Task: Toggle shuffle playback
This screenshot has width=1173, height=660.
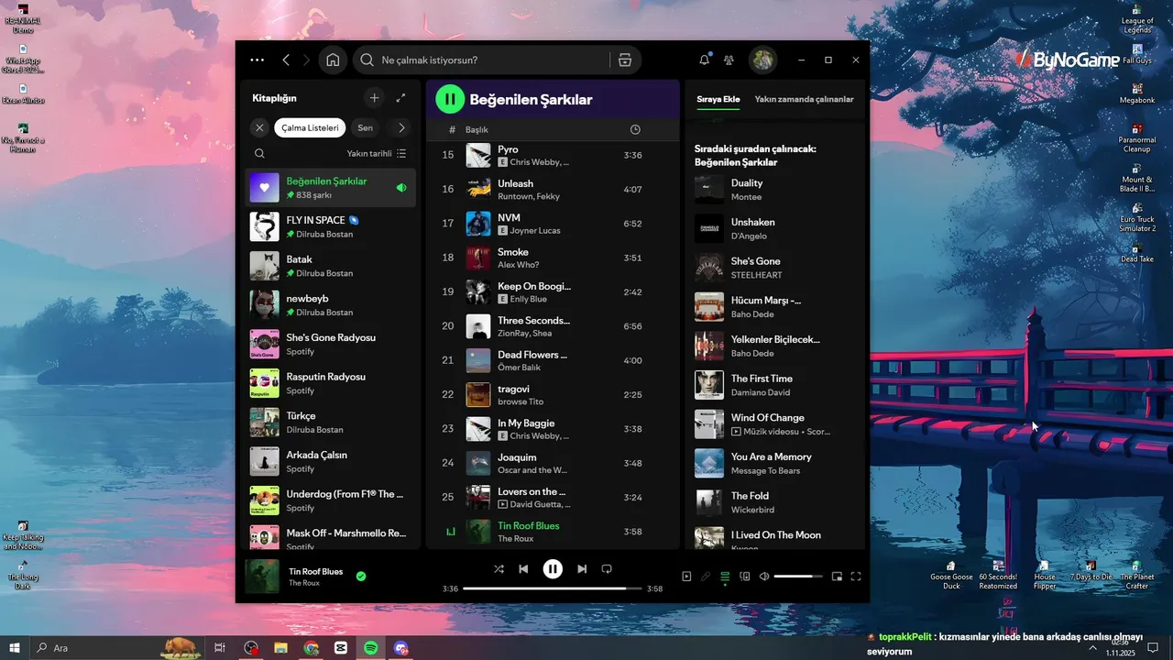Action: point(499,568)
